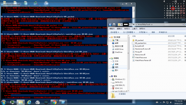
Task: Select WatchFace.Parser.dll file
Action: [x=143, y=60]
